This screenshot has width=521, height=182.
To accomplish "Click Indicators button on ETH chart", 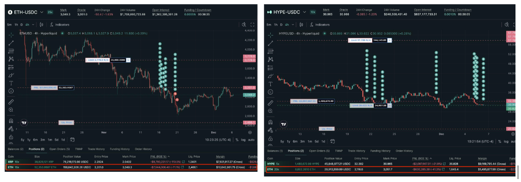I will click(x=62, y=25).
